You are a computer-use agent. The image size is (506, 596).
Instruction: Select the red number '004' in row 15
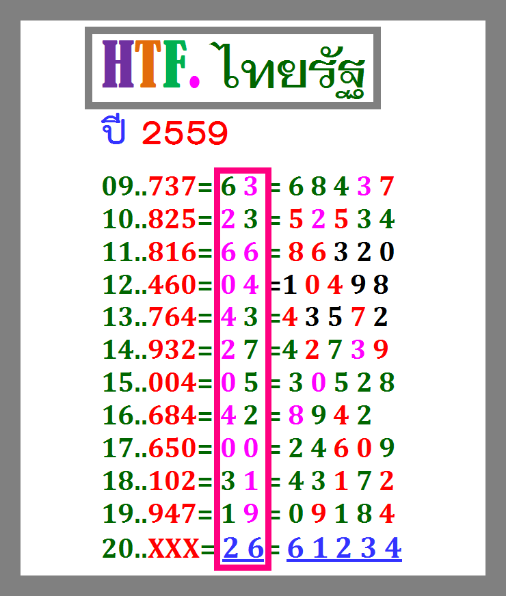click(172, 382)
